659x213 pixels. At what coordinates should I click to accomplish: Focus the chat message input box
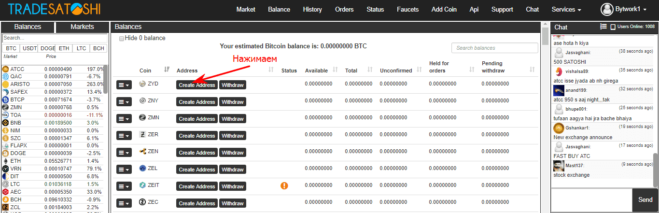(591, 200)
